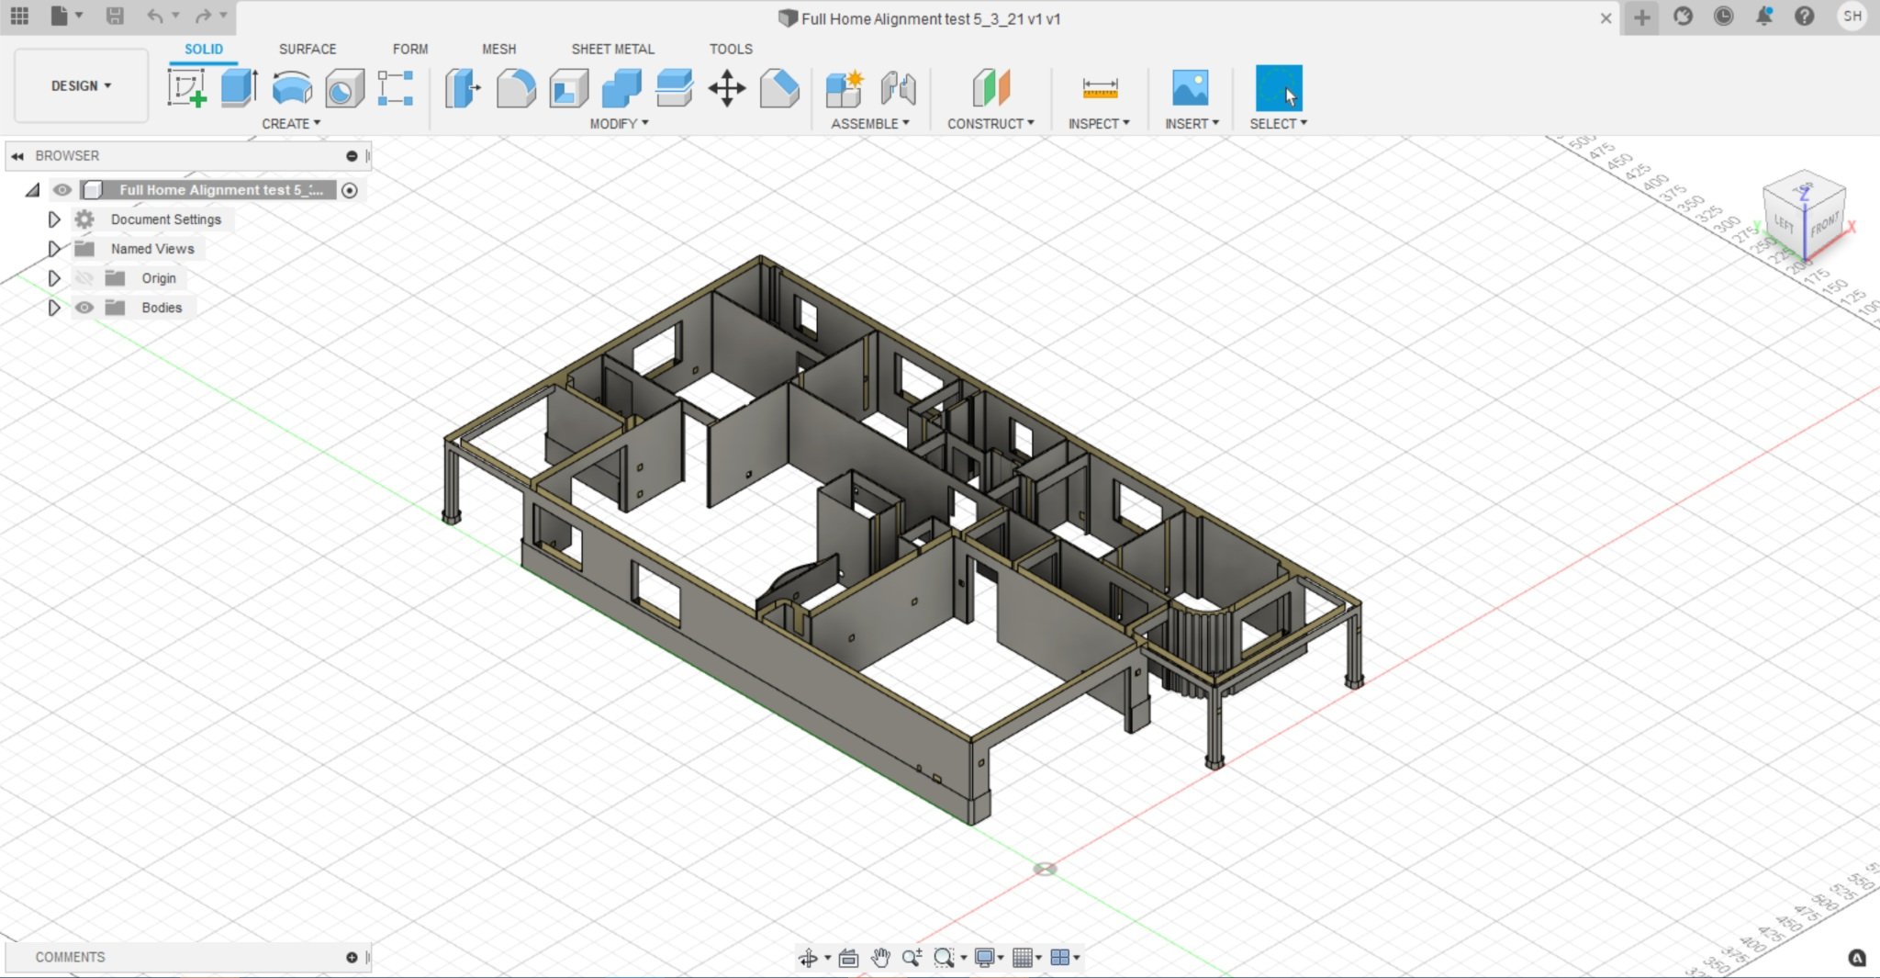Switch to the MESH tab
1880x978 pixels.
pyautogui.click(x=499, y=49)
